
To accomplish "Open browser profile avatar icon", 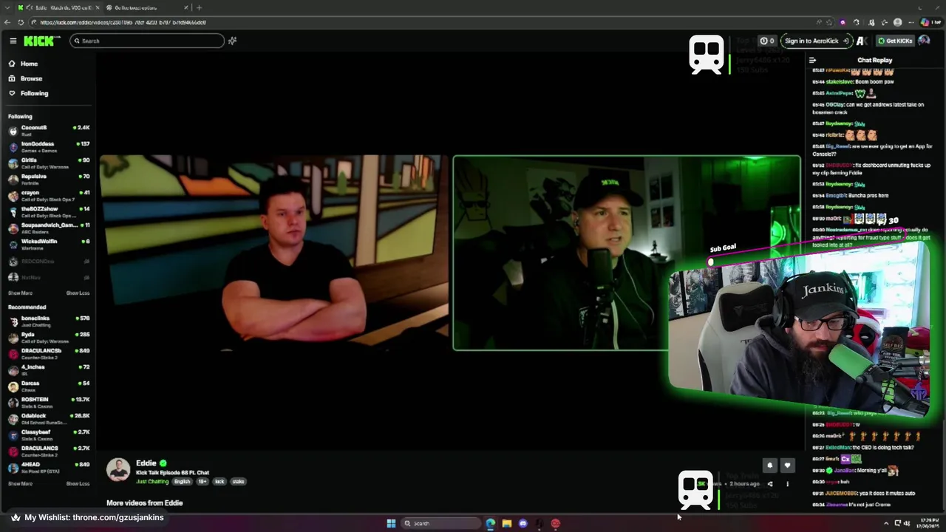I will 897,22.
